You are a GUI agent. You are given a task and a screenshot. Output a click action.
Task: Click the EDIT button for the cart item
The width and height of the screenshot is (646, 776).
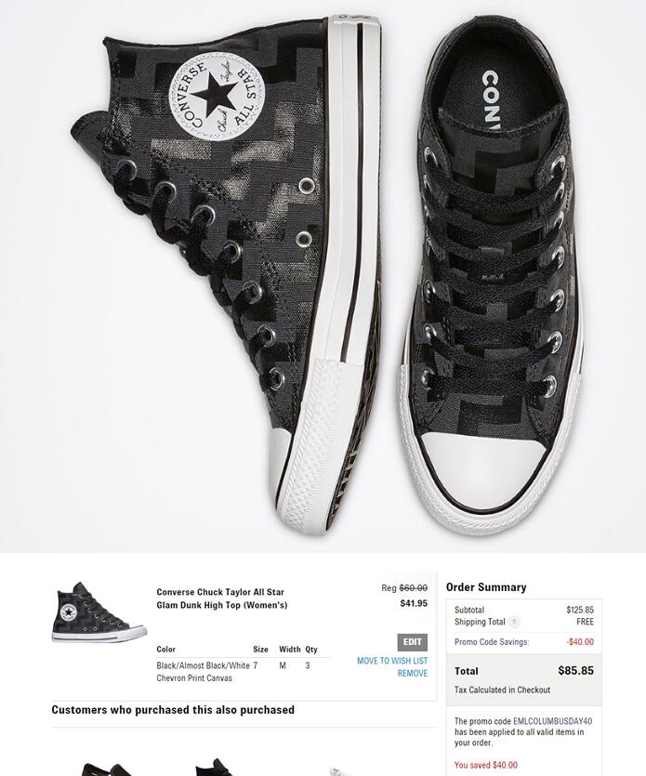click(412, 642)
